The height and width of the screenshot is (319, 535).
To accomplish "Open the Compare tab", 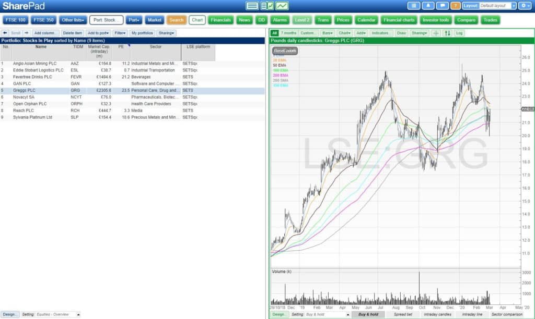I will tap(466, 20).
